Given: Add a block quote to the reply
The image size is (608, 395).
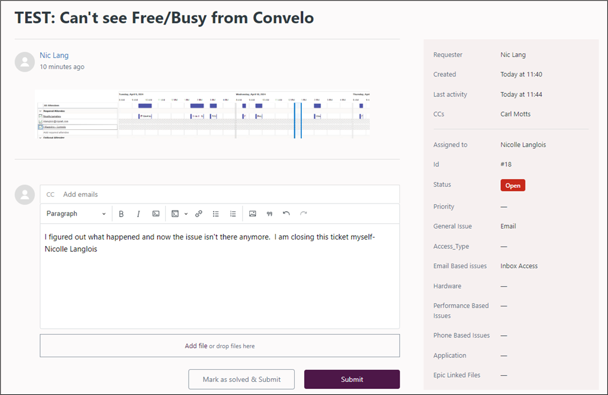Looking at the screenshot, I should click(x=270, y=214).
